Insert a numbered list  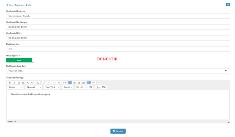pos(44,82)
